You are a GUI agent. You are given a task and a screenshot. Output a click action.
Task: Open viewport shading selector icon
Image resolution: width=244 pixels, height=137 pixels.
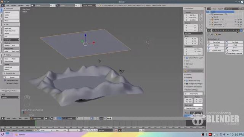[47, 118]
